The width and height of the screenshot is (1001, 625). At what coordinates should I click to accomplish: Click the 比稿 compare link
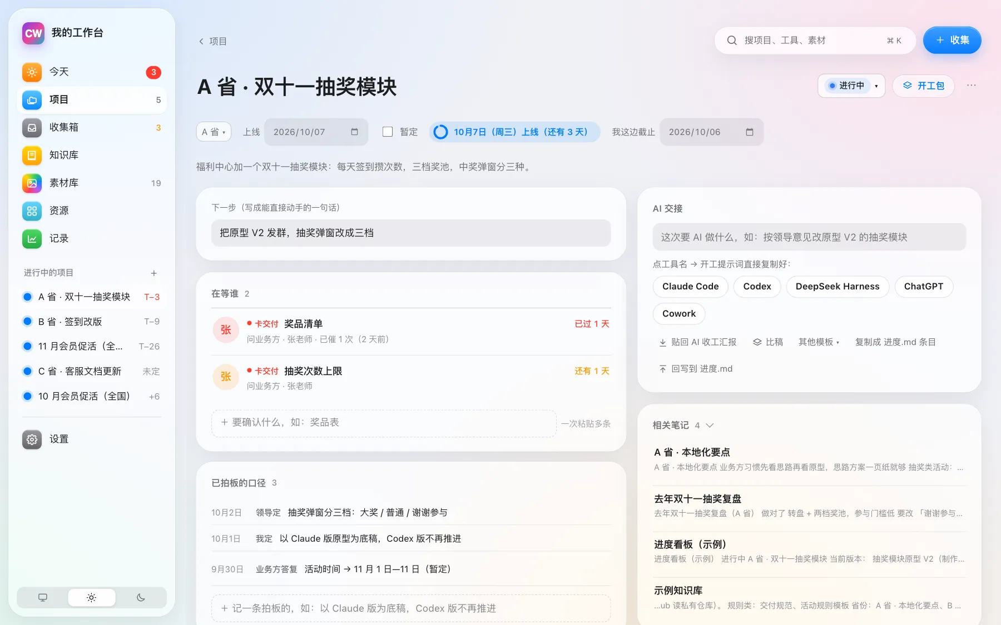pyautogui.click(x=768, y=342)
